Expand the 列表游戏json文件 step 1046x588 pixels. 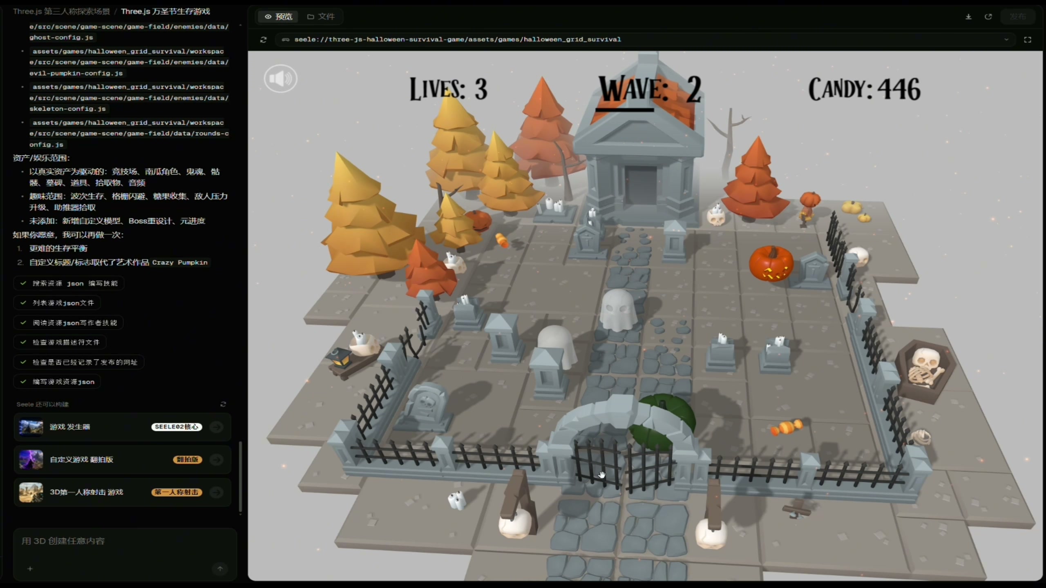[x=57, y=303]
